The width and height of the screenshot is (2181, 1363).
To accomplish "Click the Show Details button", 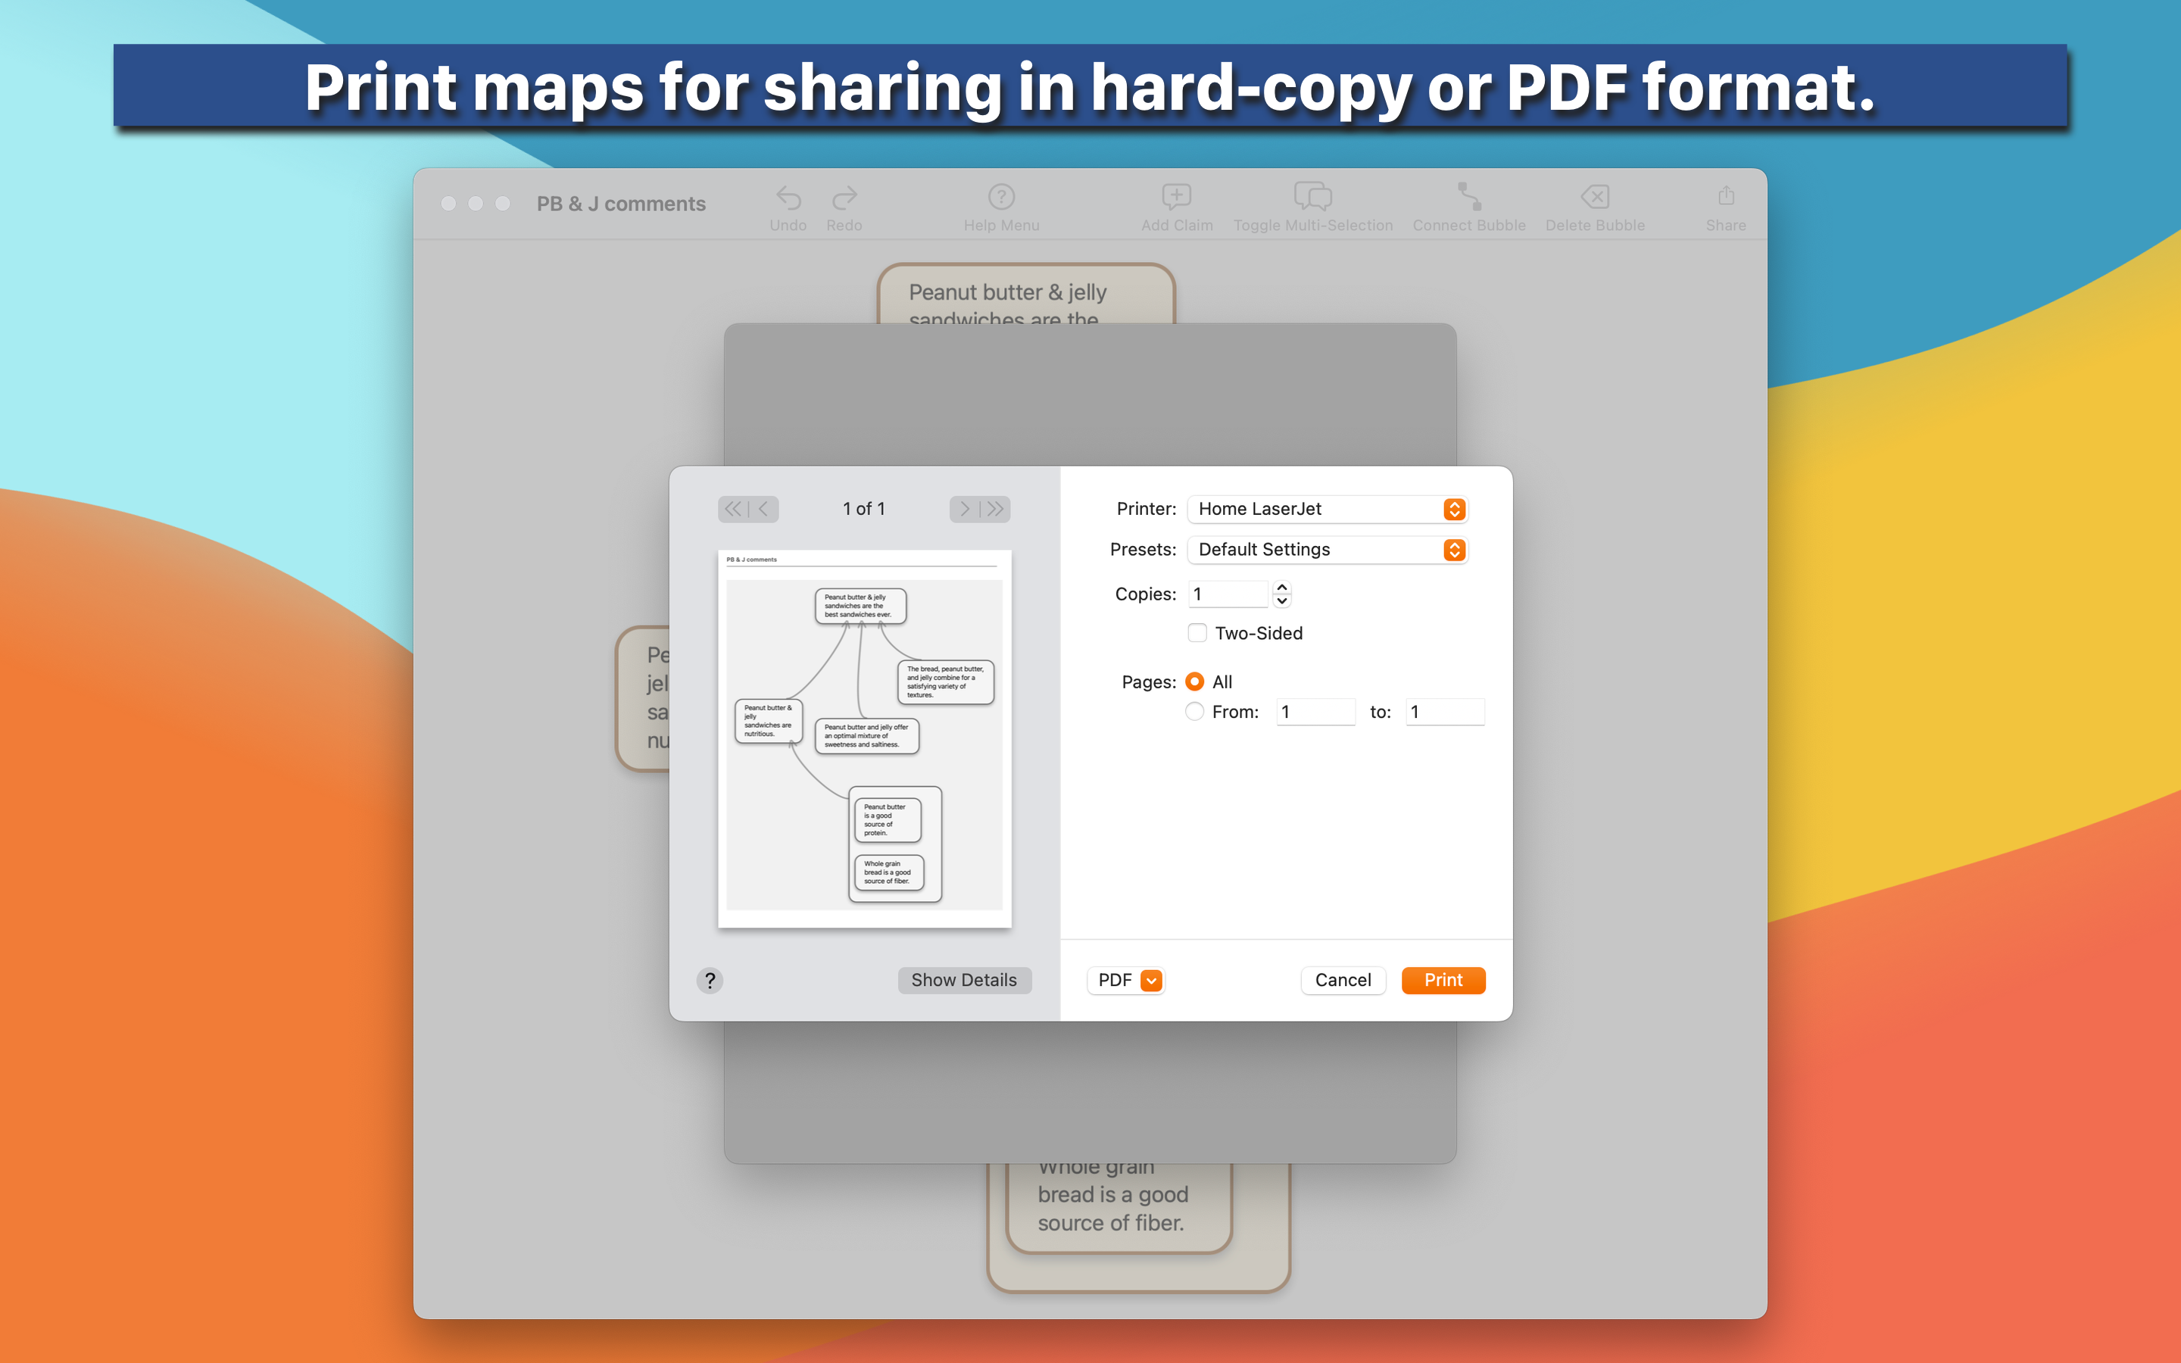I will [x=963, y=980].
